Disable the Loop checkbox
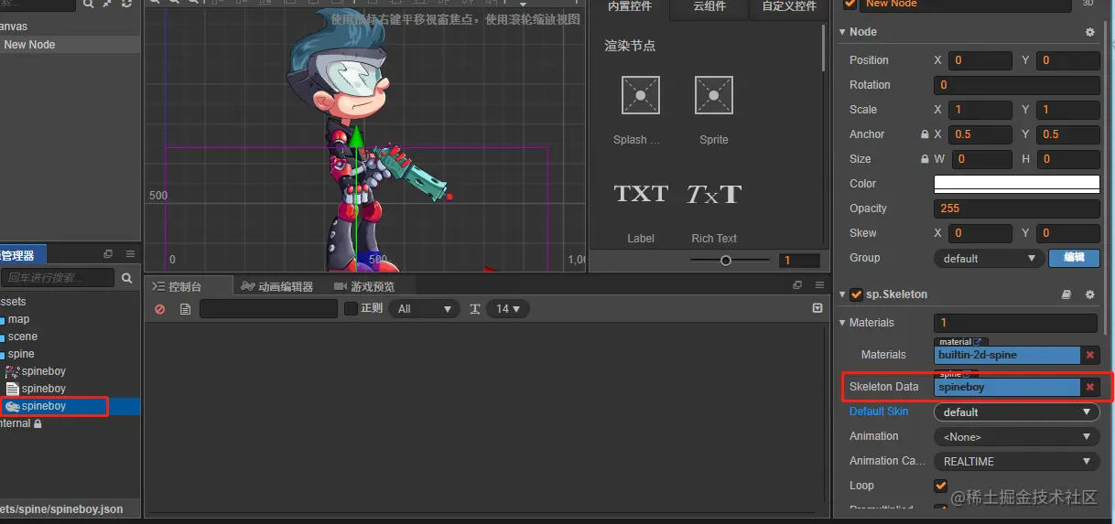Viewport: 1115px width, 524px height. click(x=940, y=486)
